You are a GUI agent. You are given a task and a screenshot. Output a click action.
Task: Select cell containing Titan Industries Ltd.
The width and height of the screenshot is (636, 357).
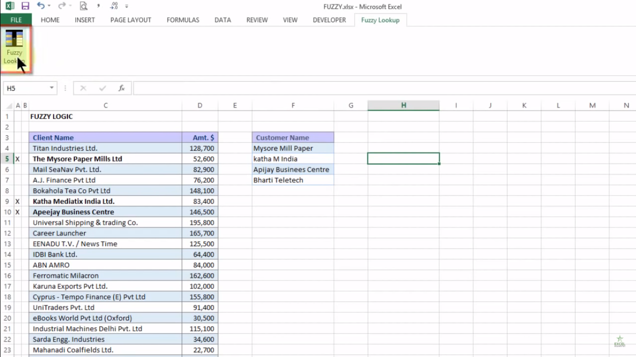coord(106,148)
